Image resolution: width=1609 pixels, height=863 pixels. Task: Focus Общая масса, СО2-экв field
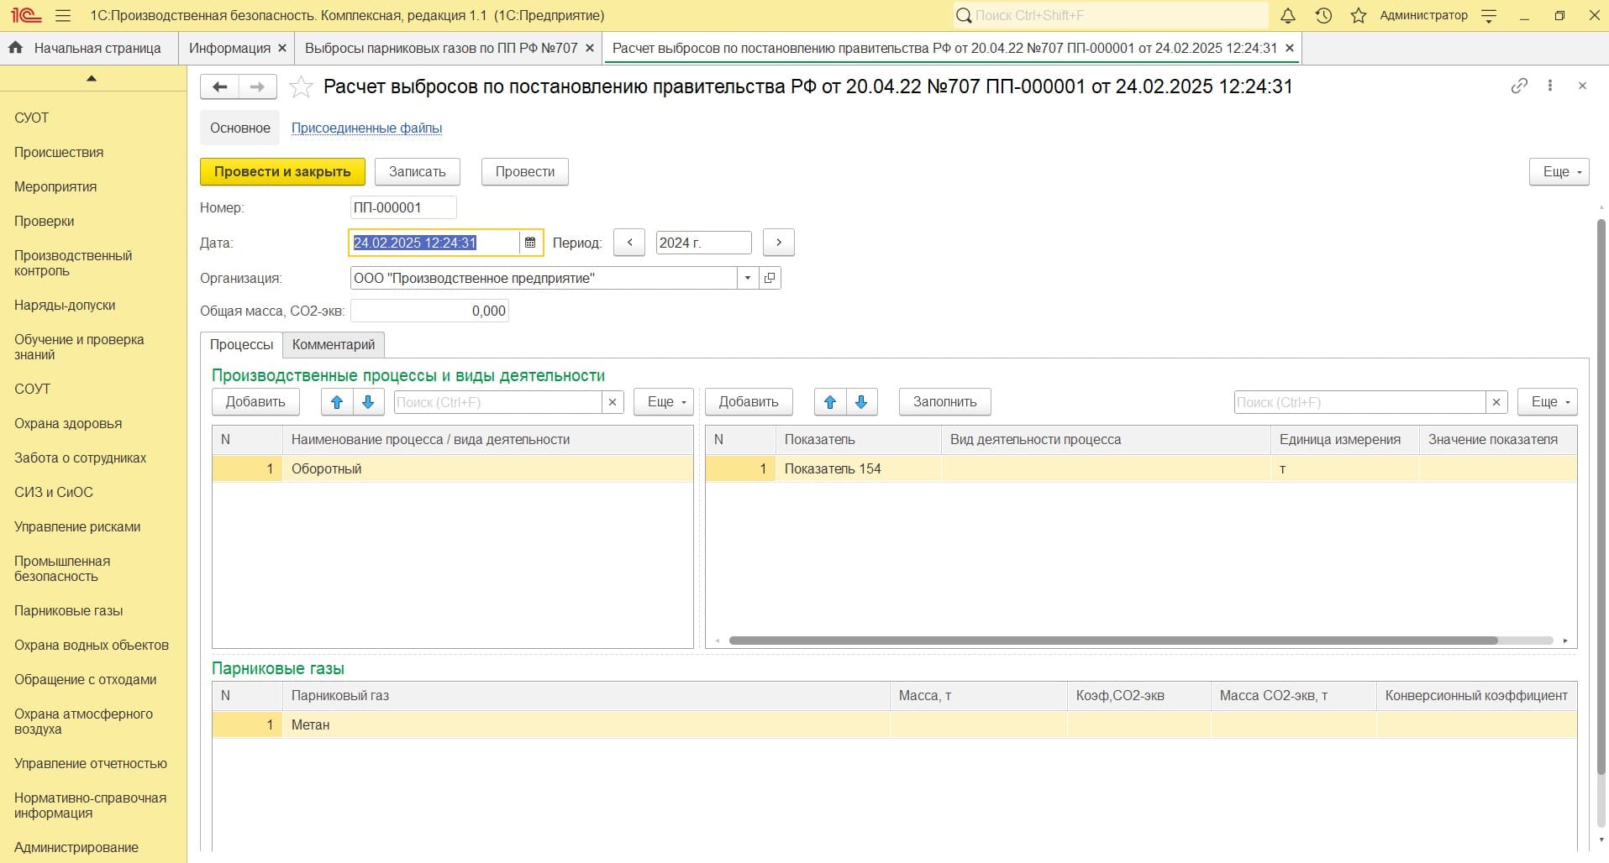tap(429, 311)
